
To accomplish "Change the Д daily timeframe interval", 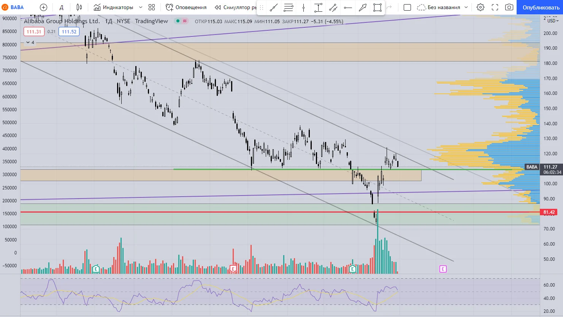I will click(61, 7).
